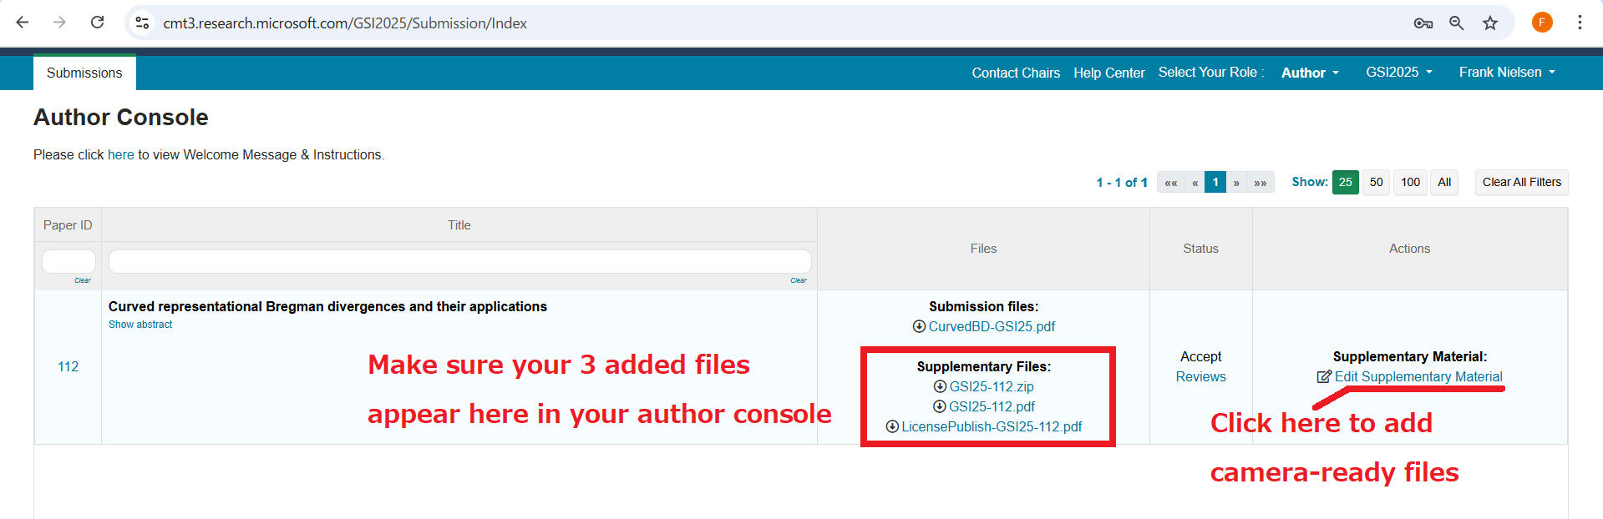The height and width of the screenshot is (519, 1603).
Task: Click the Title filter input field
Action: tap(459, 261)
